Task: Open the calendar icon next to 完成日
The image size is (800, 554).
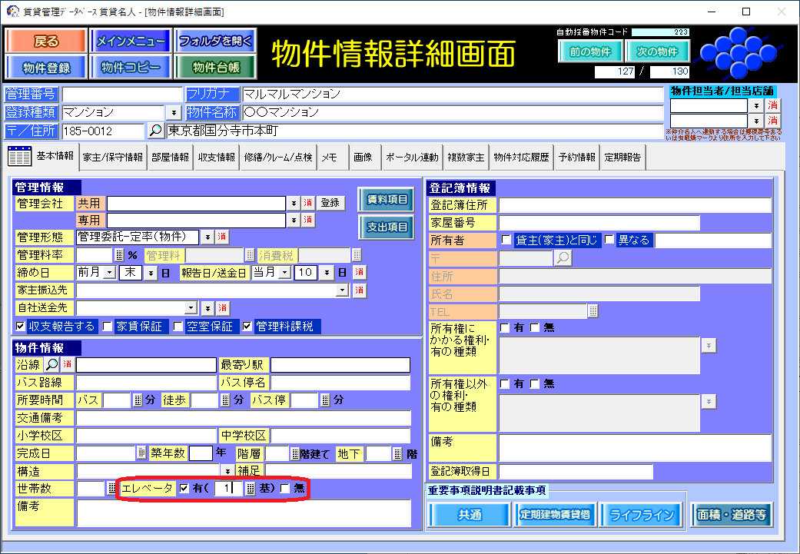Action: point(141,453)
